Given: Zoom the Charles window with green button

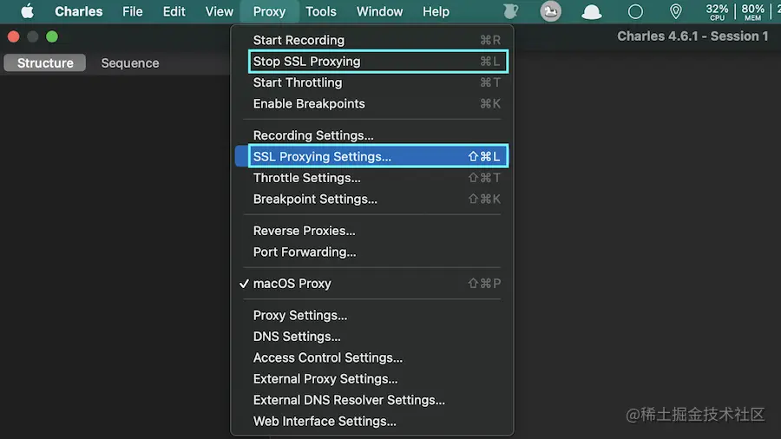Looking at the screenshot, I should coord(52,36).
